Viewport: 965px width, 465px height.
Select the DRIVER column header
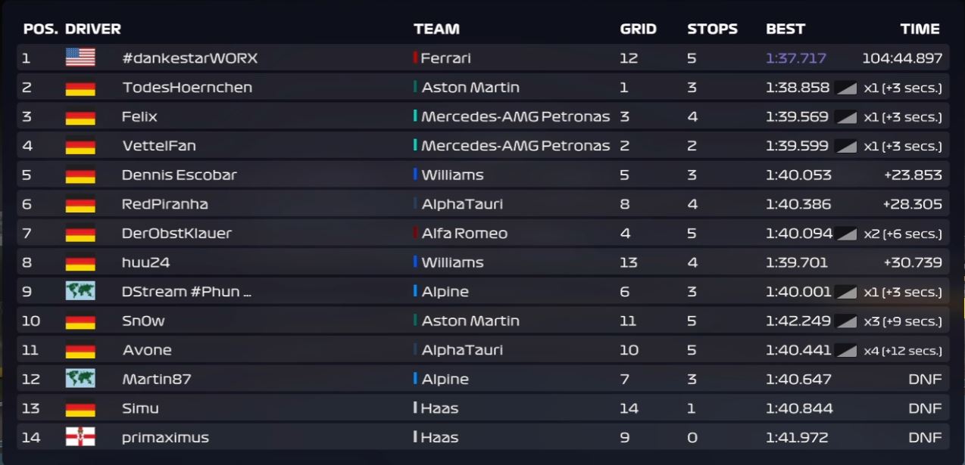pyautogui.click(x=93, y=29)
